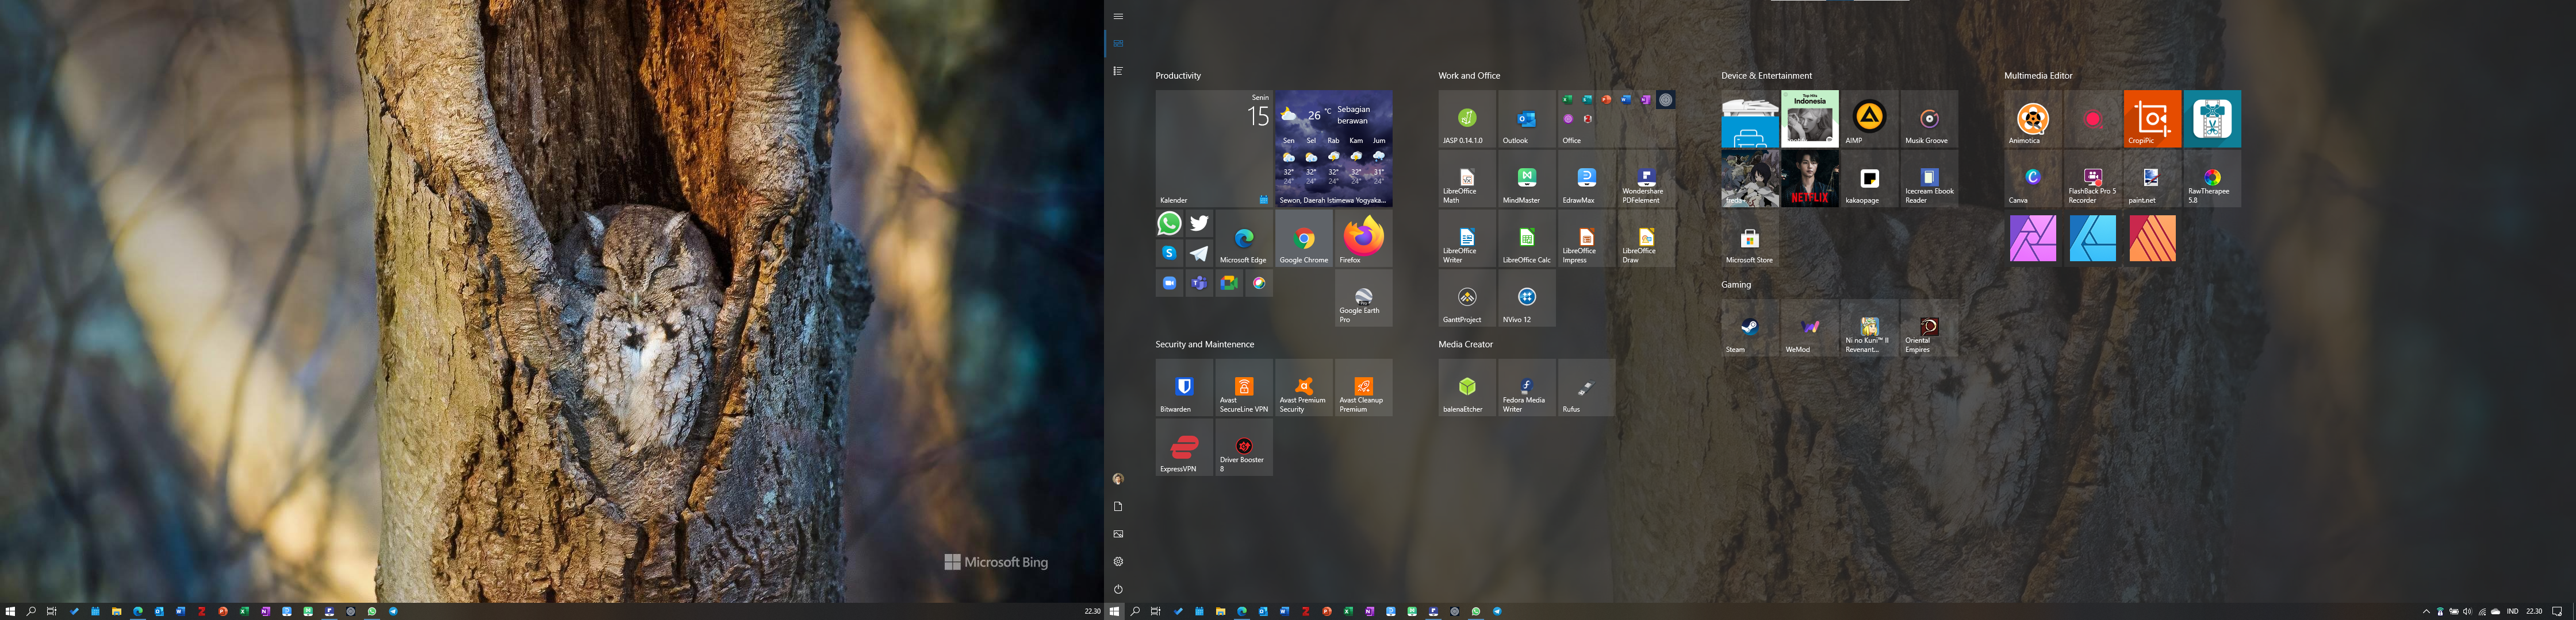Launch the Animotica tile
The height and width of the screenshot is (620, 2576).
click(2032, 119)
